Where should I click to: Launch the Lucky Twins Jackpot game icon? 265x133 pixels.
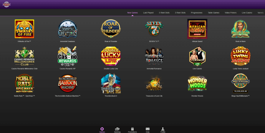(x=241, y=56)
